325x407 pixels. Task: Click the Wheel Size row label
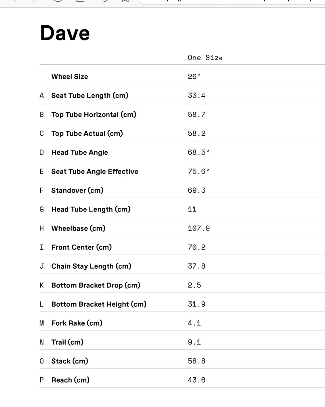70,77
